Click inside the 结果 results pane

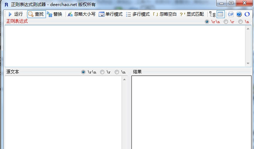tap(191, 112)
